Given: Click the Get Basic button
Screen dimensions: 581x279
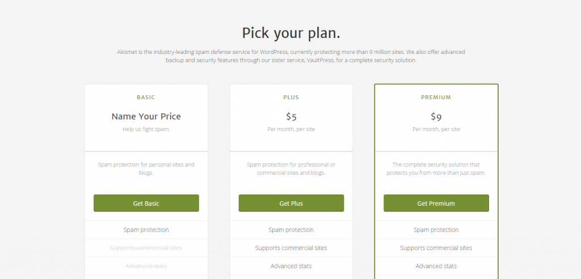Looking at the screenshot, I should pos(146,203).
